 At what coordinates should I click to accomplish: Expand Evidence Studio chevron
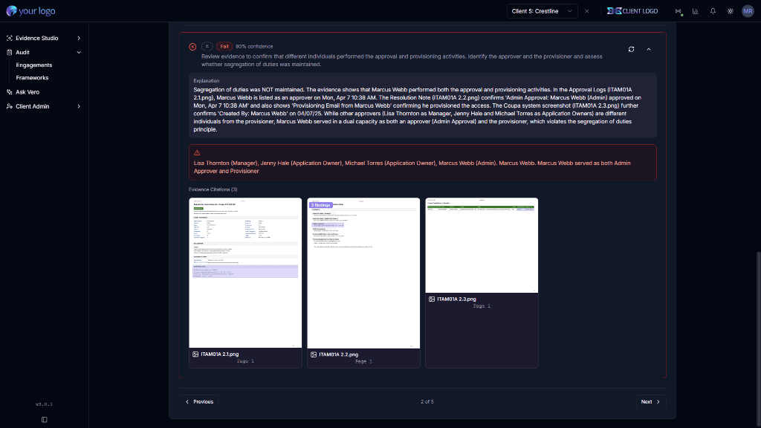tap(79, 38)
